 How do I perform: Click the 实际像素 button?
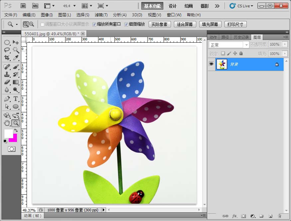(160, 24)
